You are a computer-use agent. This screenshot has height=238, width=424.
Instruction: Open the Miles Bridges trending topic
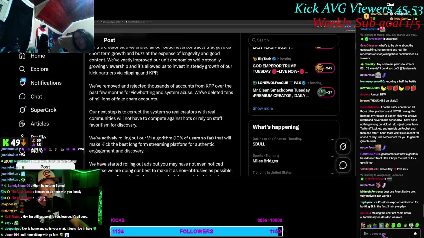(265, 161)
